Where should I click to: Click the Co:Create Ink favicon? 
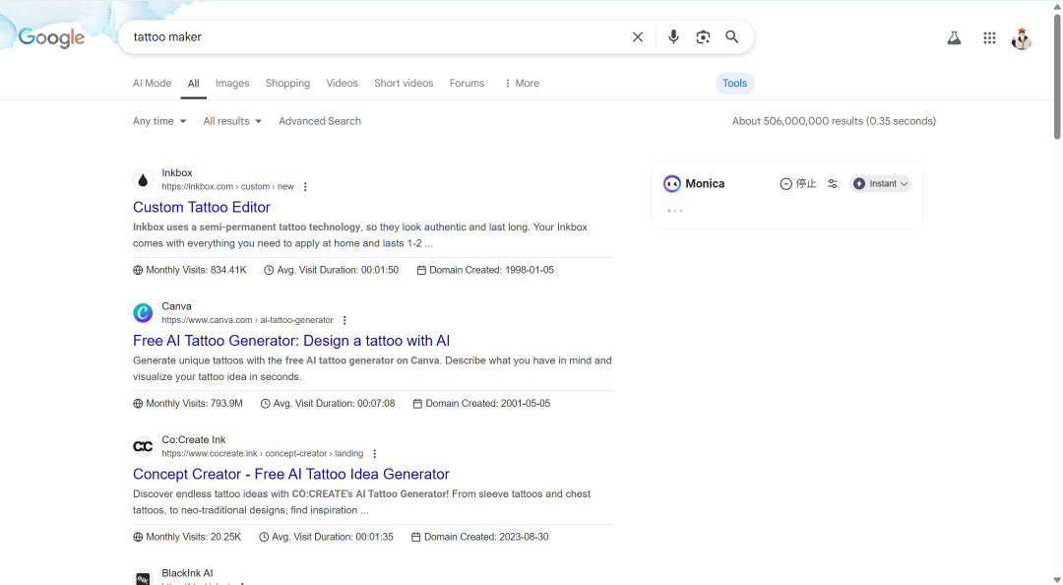[143, 446]
